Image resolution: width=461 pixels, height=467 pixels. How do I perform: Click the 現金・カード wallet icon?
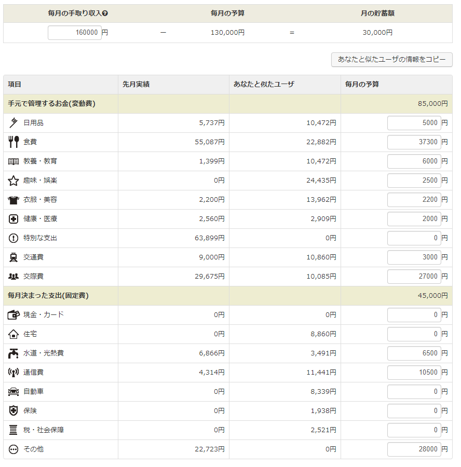click(x=11, y=314)
